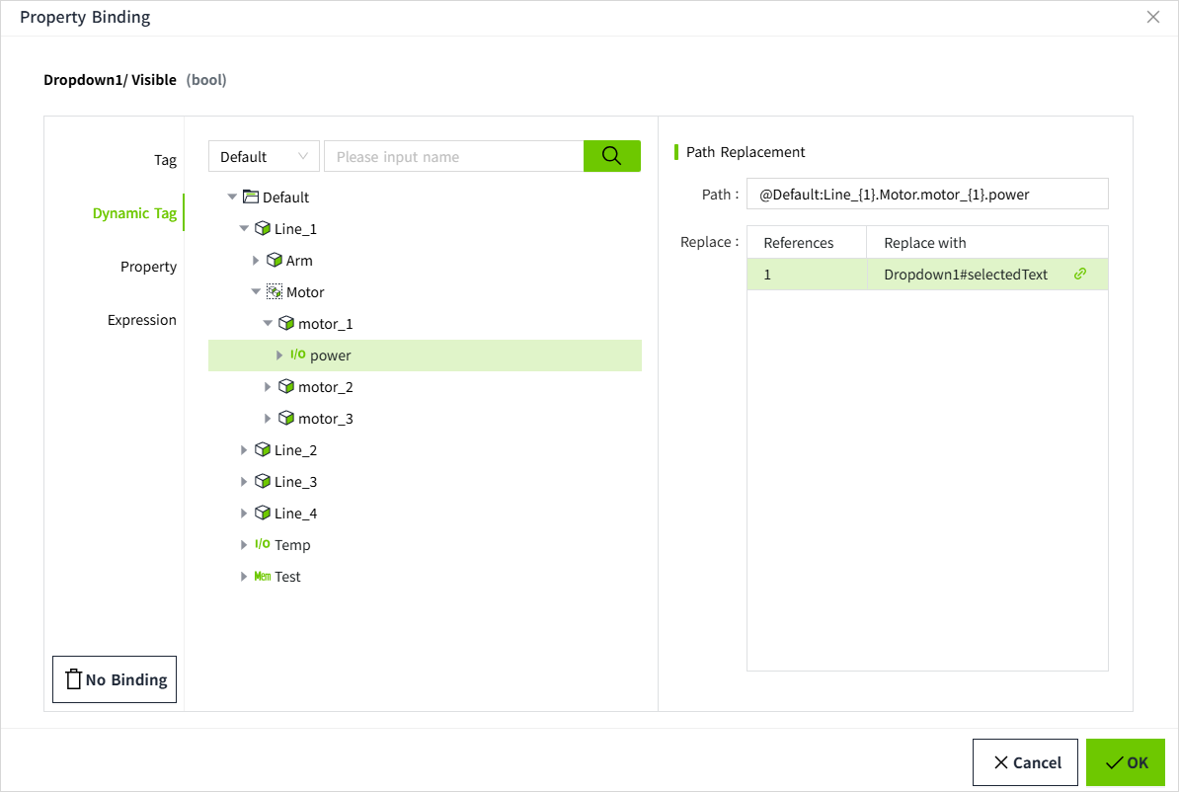Click the I/O icon next to Temp

(262, 545)
